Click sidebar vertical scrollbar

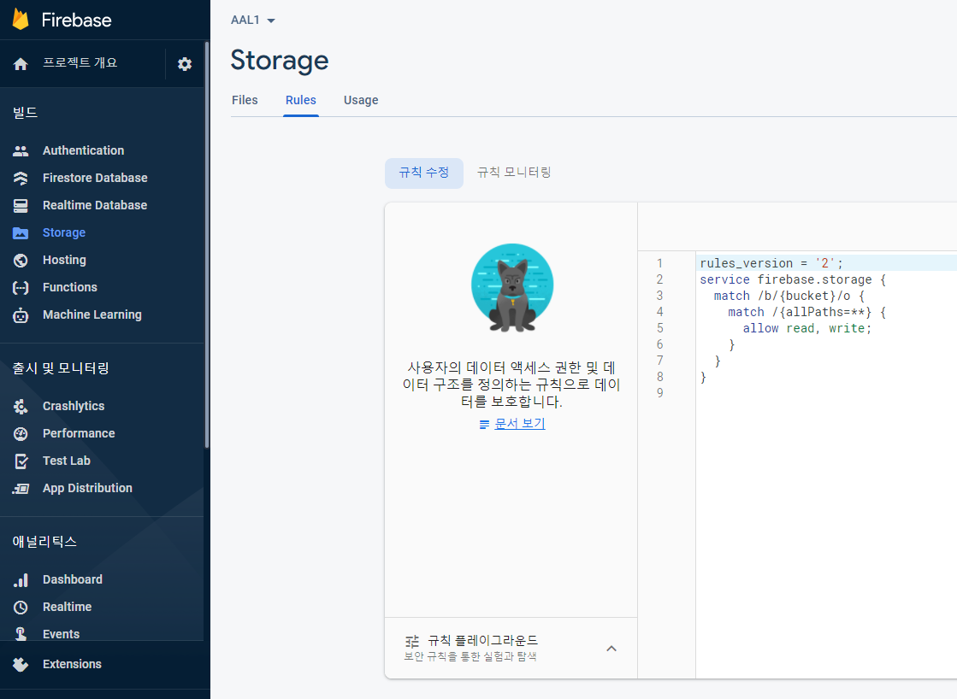coord(207,244)
